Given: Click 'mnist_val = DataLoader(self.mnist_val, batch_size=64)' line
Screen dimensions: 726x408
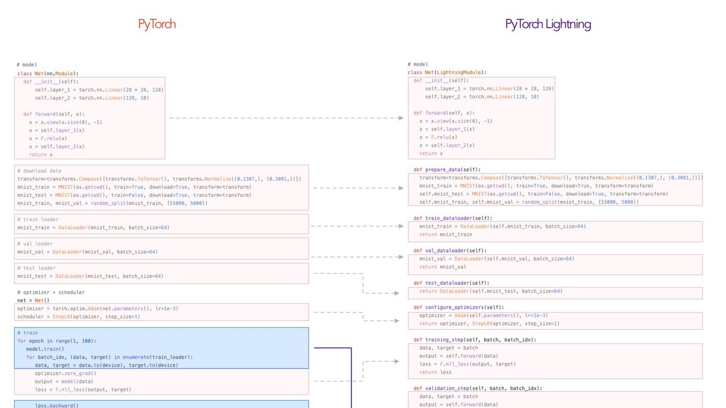Looking at the screenshot, I should [x=497, y=259].
